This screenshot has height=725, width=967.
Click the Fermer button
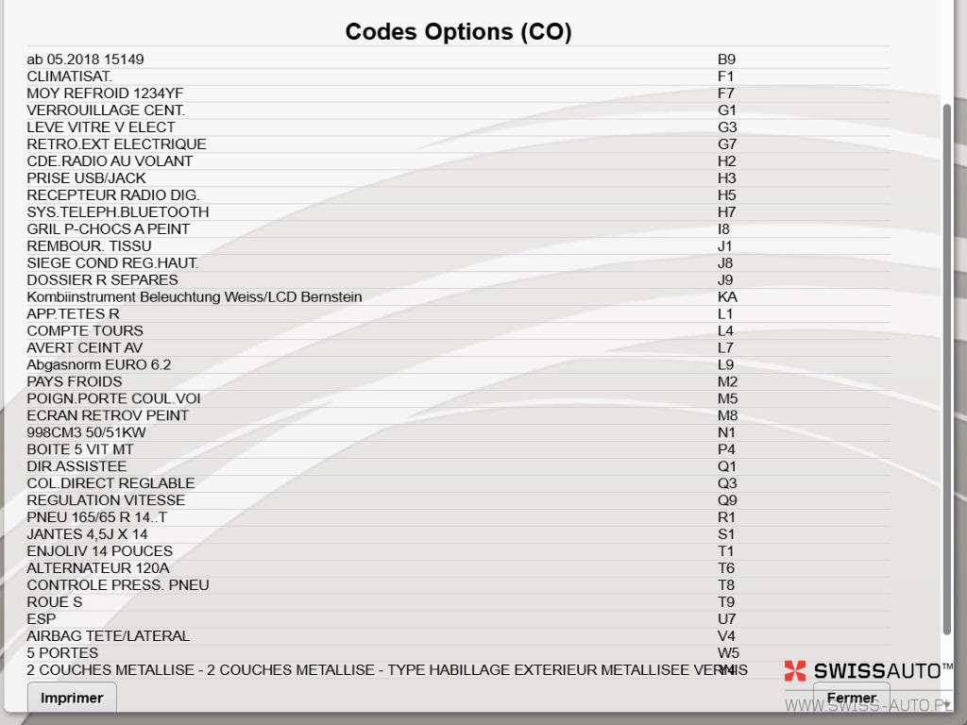pyautogui.click(x=851, y=698)
